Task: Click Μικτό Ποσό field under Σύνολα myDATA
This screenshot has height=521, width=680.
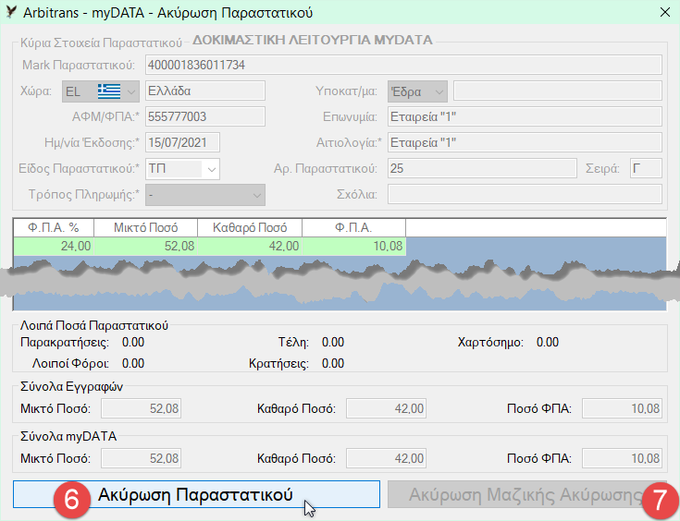Action: click(x=141, y=458)
